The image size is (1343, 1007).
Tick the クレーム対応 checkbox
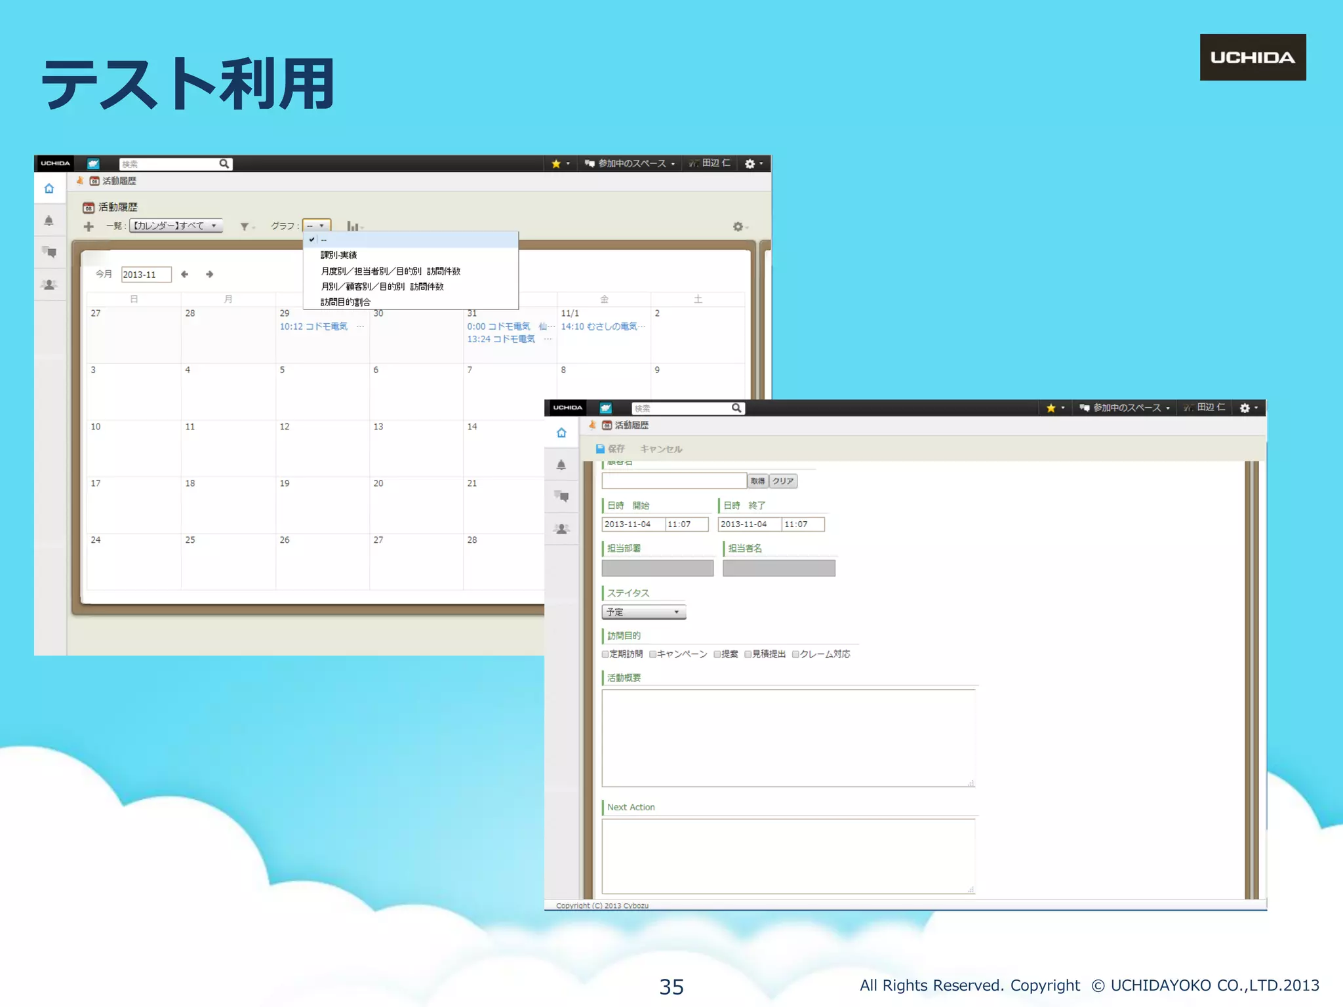pos(795,654)
